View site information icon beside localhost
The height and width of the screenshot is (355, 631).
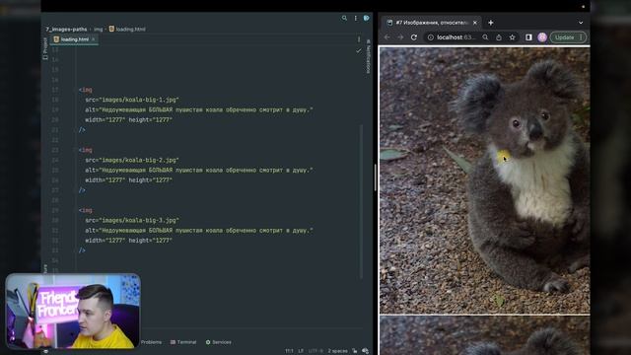pos(431,37)
